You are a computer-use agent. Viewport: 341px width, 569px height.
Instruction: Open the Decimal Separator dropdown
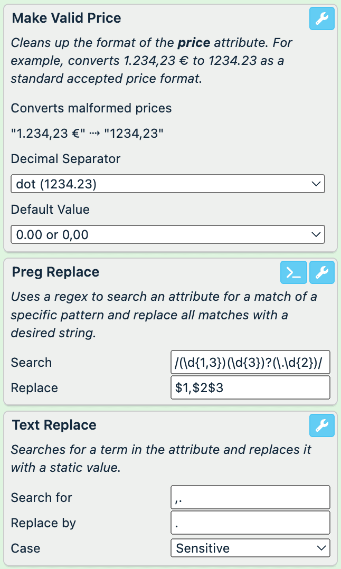[x=167, y=184]
